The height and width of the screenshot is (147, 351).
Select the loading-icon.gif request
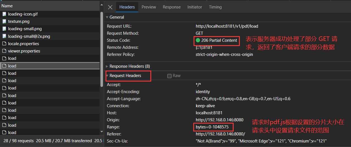[50, 14]
